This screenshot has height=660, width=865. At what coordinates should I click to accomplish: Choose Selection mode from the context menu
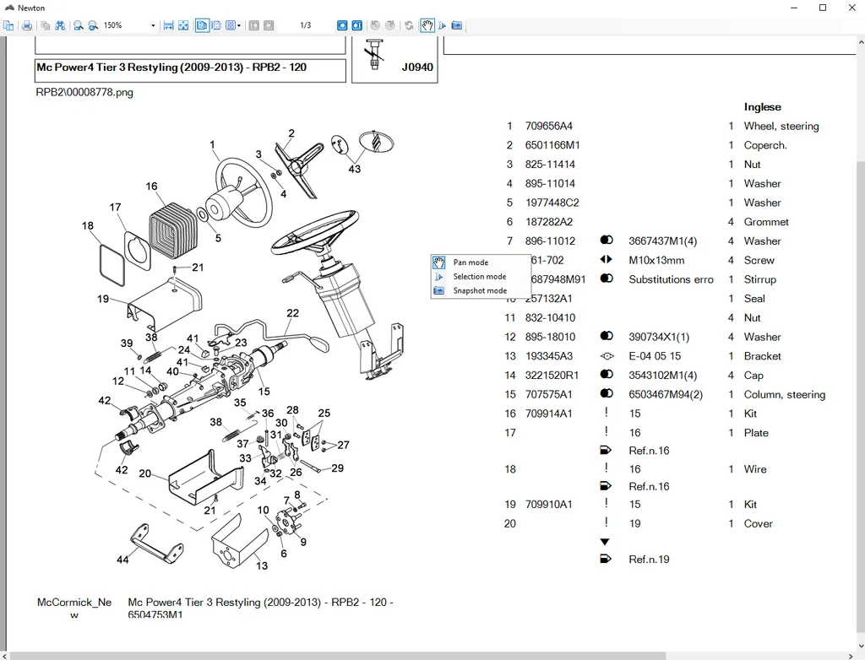(x=479, y=276)
